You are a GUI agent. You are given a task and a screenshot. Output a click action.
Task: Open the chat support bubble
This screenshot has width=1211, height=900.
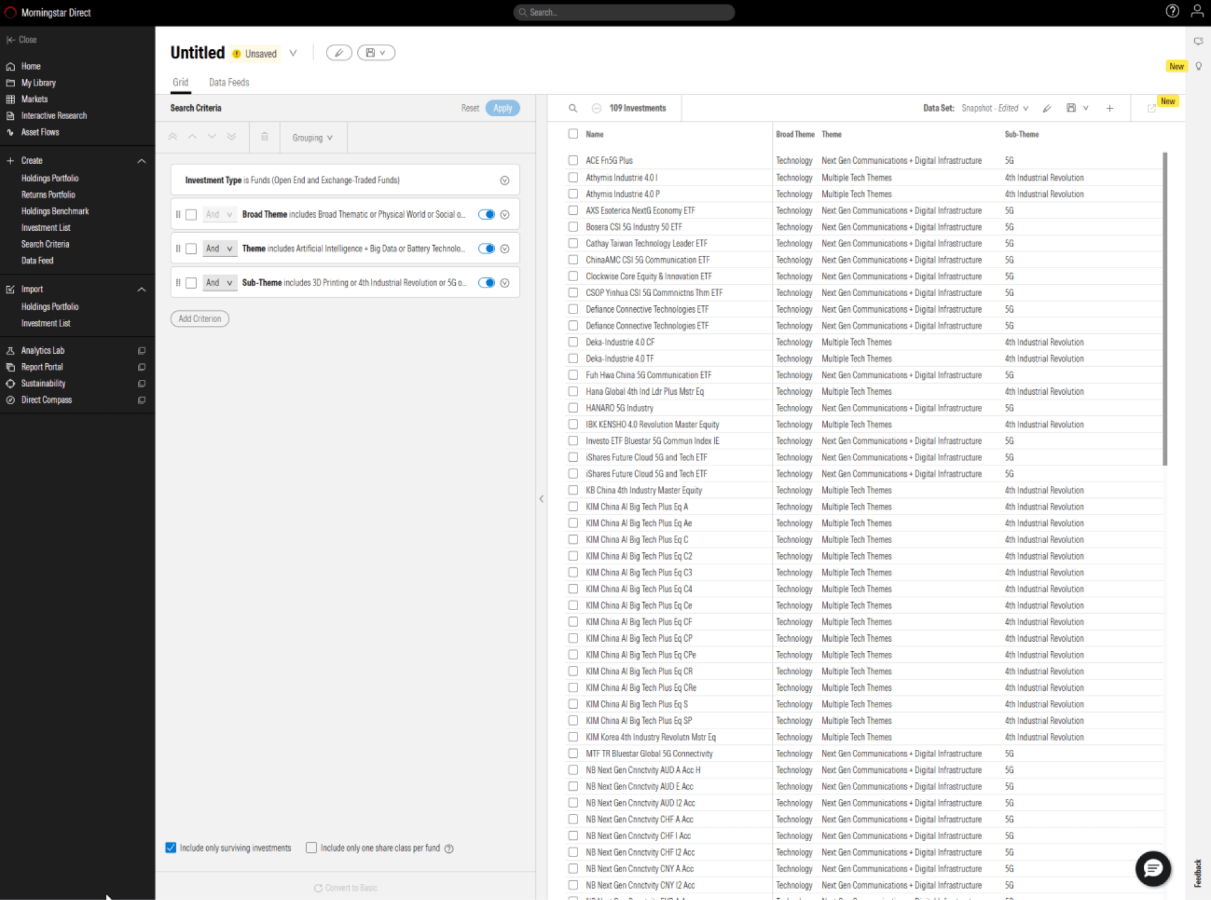tap(1153, 868)
